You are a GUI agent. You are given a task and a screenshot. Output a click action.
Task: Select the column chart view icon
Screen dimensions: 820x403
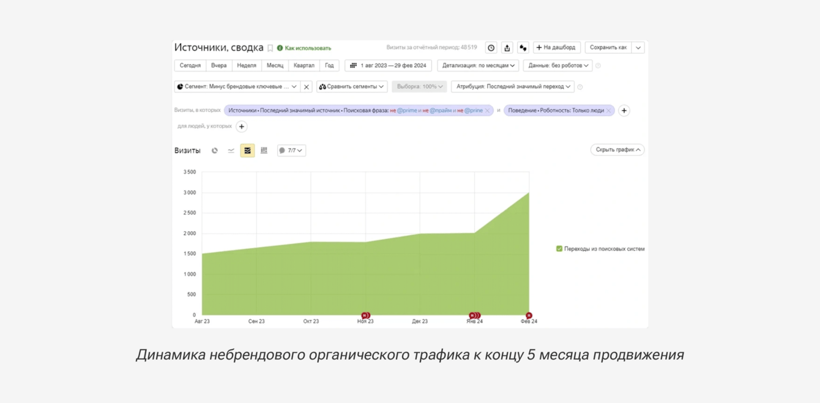click(264, 150)
